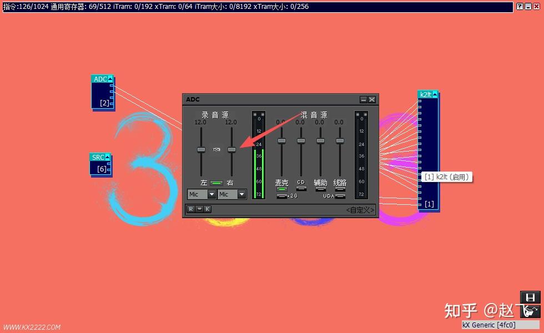Click the <自定义> preset label

[360, 210]
